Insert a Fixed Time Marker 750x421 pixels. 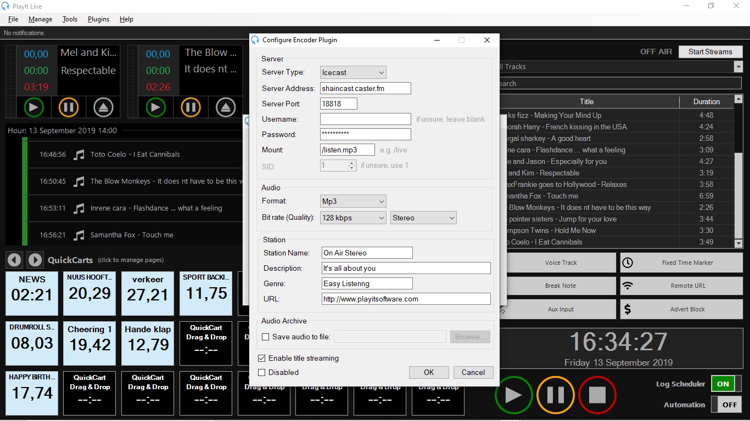681,263
